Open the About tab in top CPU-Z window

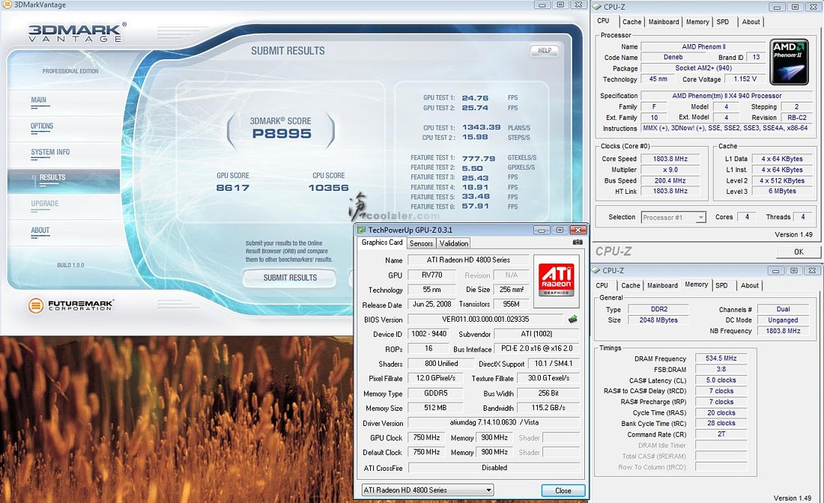[751, 22]
